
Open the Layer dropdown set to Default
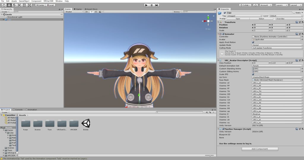[x=286, y=16]
